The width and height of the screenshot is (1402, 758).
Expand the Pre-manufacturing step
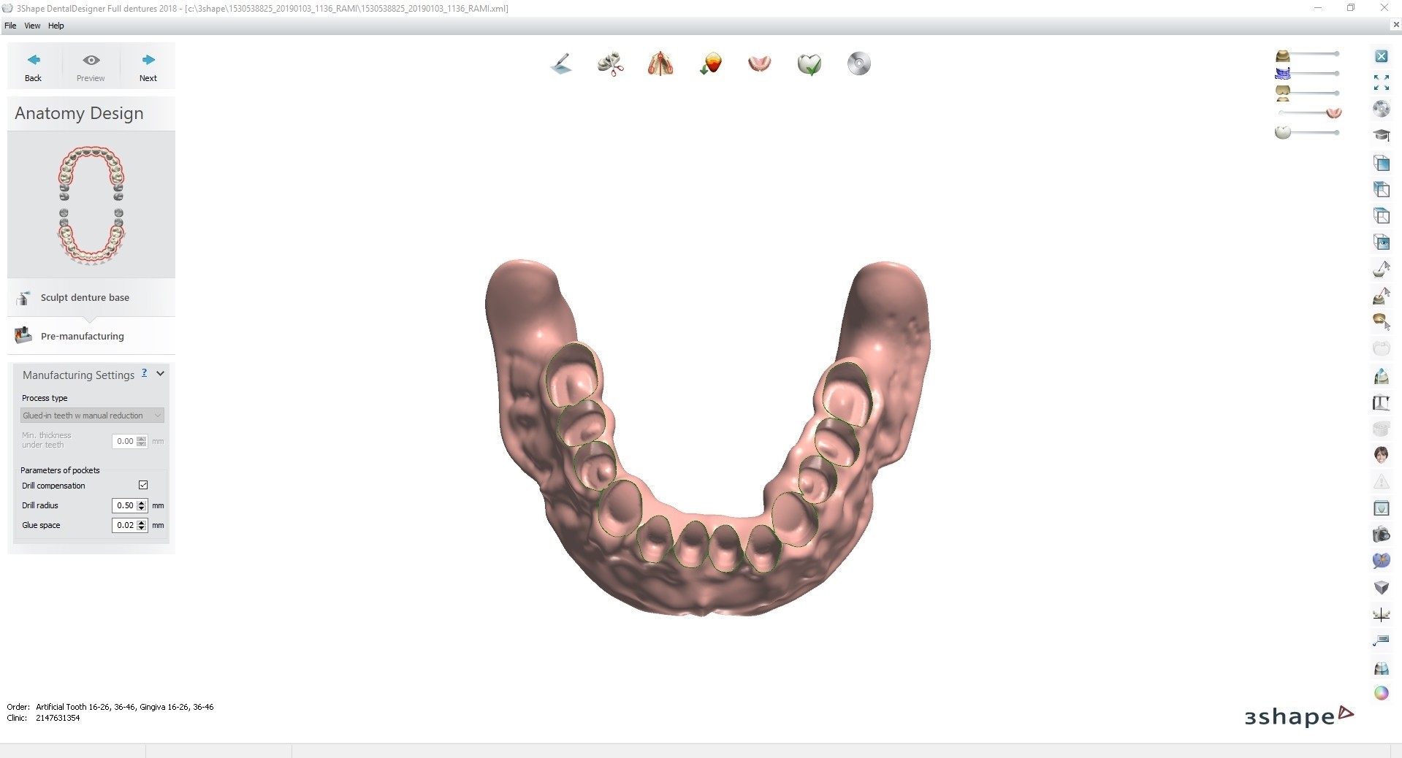pos(82,336)
